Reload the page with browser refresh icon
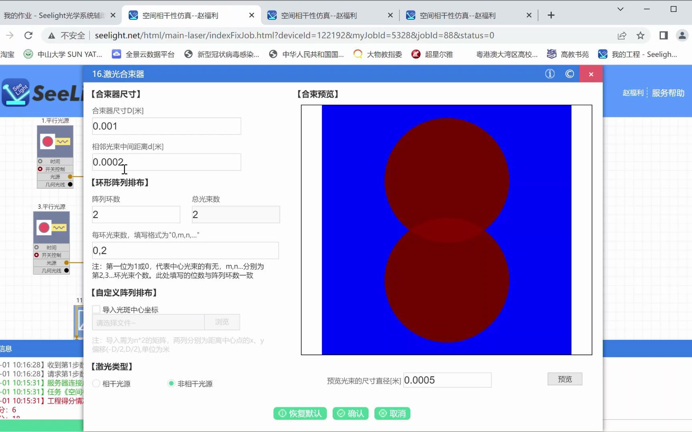692x432 pixels. [x=28, y=36]
